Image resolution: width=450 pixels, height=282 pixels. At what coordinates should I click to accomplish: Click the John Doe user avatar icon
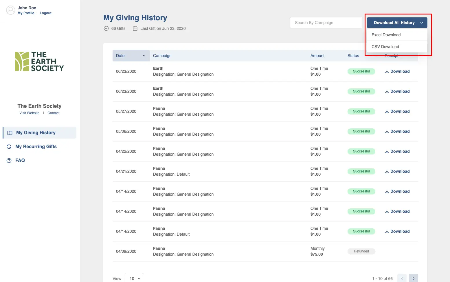tap(11, 10)
